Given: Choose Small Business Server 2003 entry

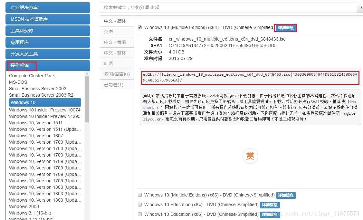Looking at the screenshot, I should point(37,89).
